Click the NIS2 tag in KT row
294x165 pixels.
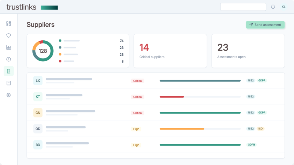251,97
